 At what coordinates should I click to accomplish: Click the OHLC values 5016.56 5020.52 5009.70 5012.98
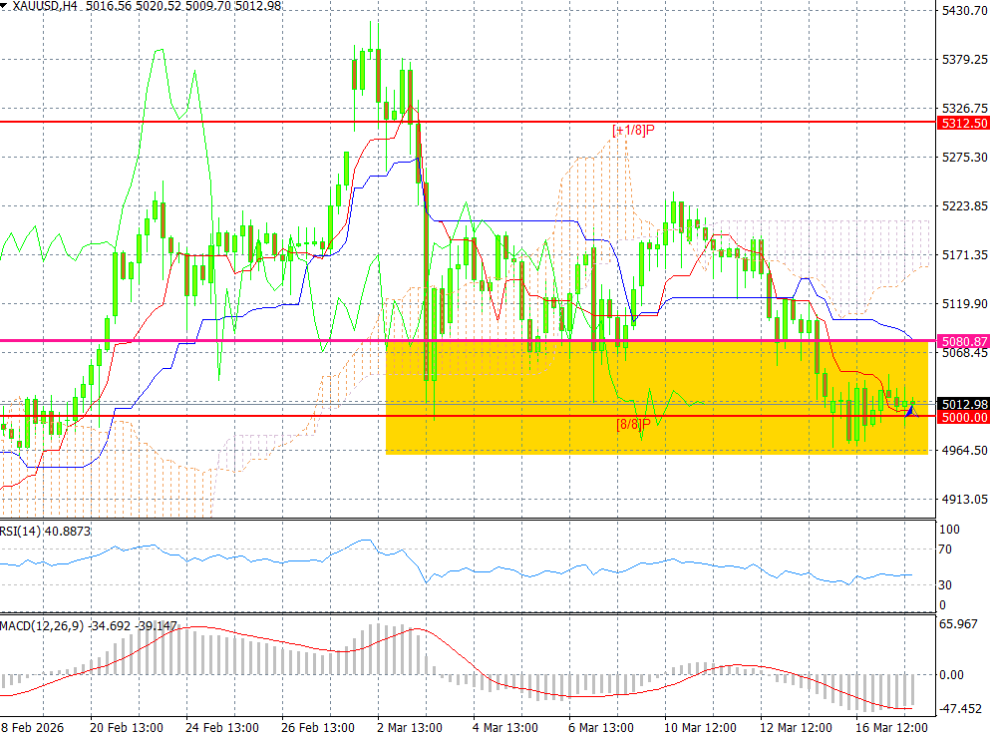183,6
